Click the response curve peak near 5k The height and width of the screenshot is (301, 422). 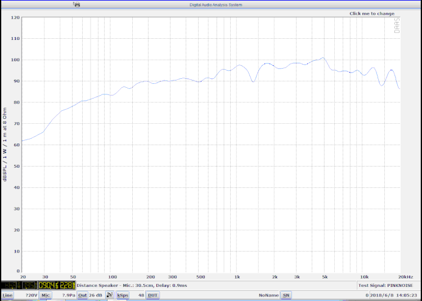click(x=323, y=58)
